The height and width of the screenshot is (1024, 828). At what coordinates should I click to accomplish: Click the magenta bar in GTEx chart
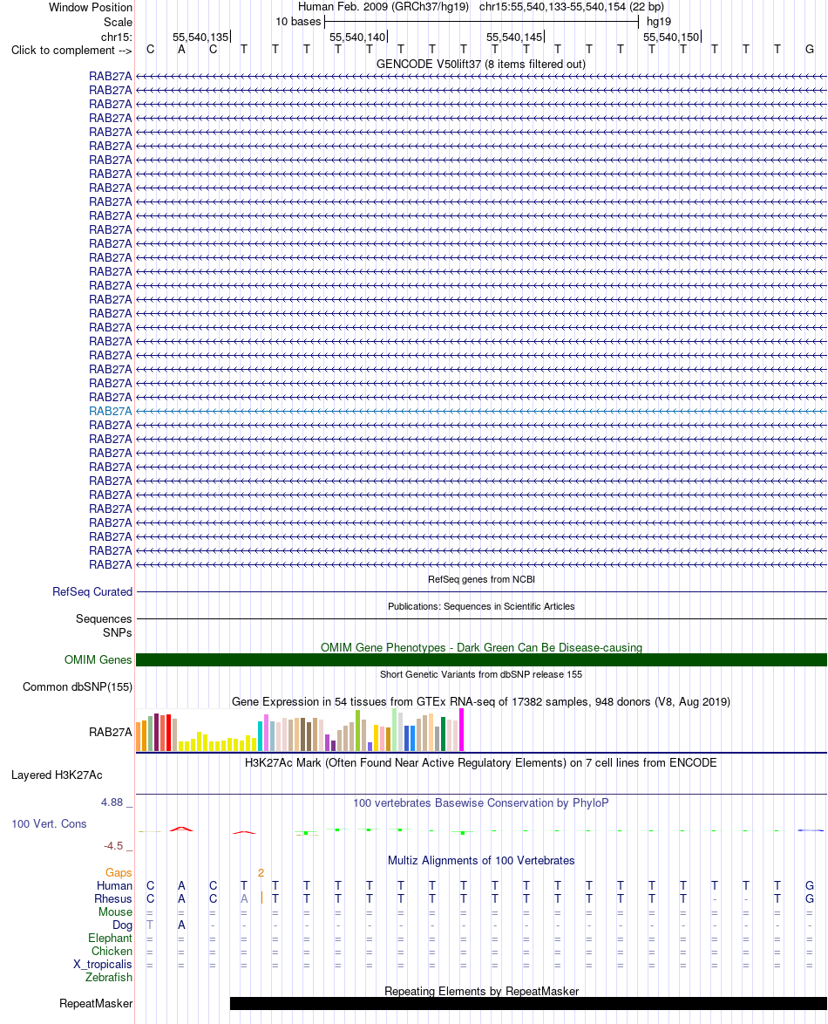461,730
